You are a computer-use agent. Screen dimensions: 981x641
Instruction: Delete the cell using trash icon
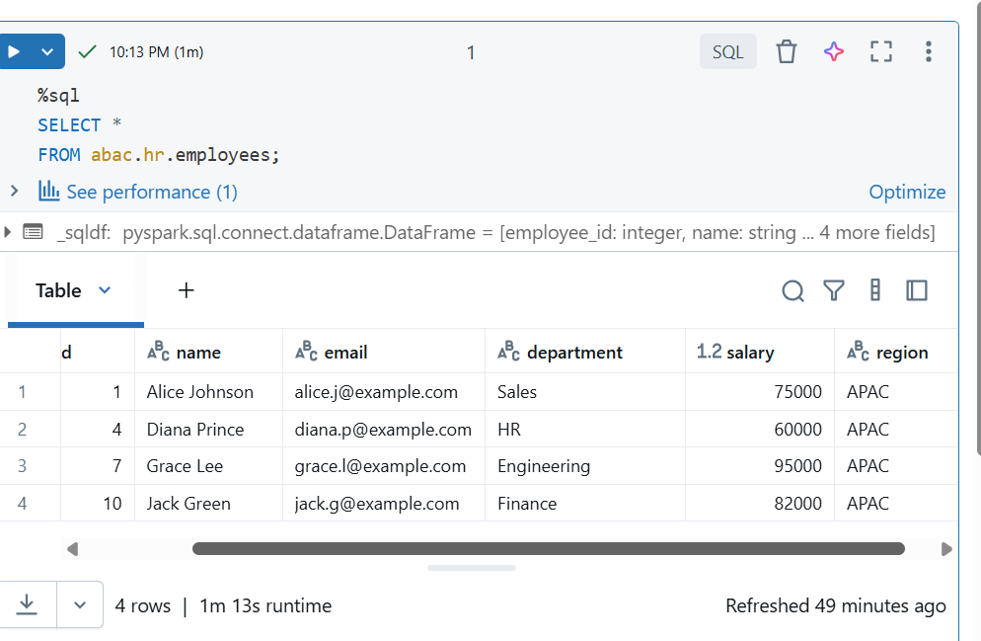pos(786,52)
